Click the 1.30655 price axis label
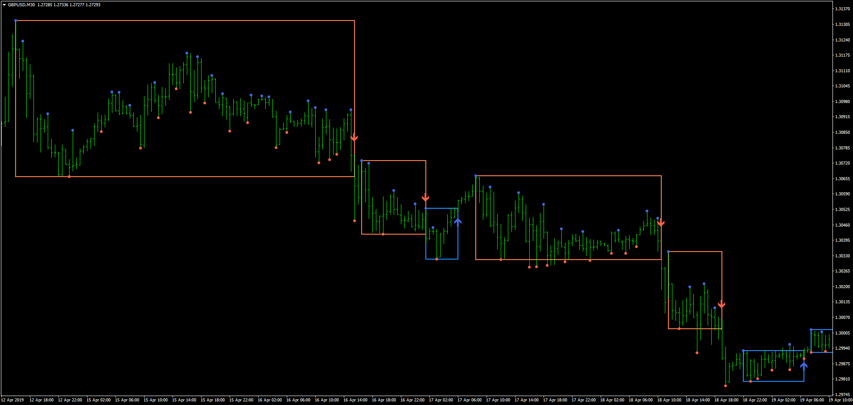This screenshot has width=853, height=405. tap(842, 179)
